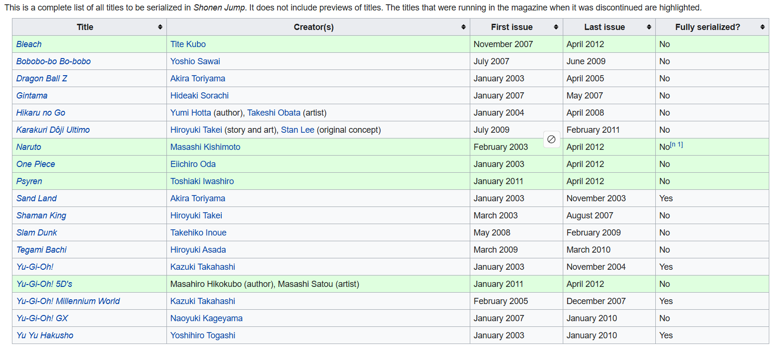Follow the Slam Dunk link
The height and width of the screenshot is (354, 775).
point(37,233)
